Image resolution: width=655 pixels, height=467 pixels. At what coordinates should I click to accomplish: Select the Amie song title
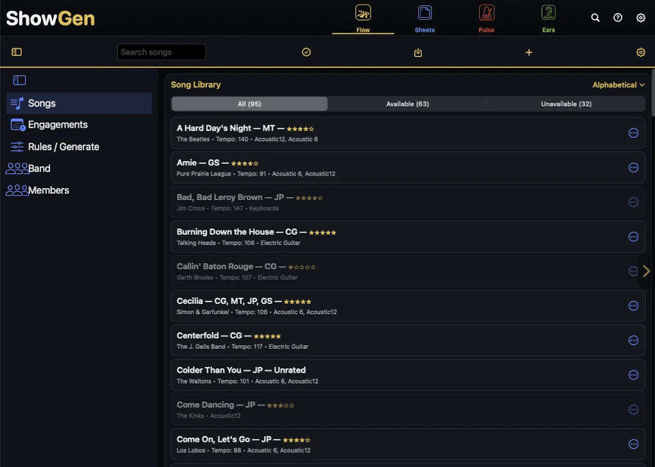click(187, 163)
